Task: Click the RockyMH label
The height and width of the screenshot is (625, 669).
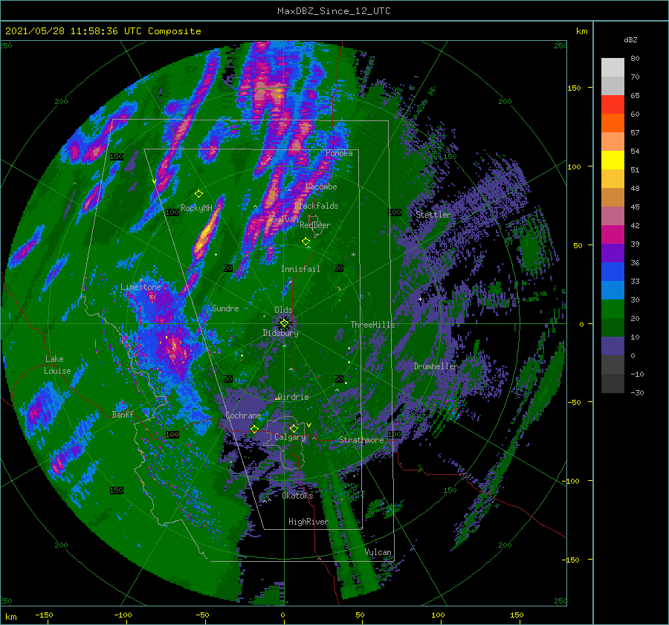Action: pos(196,208)
